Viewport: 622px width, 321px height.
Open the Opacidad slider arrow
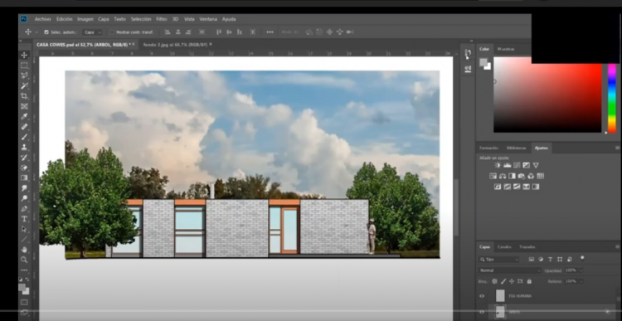coord(581,270)
